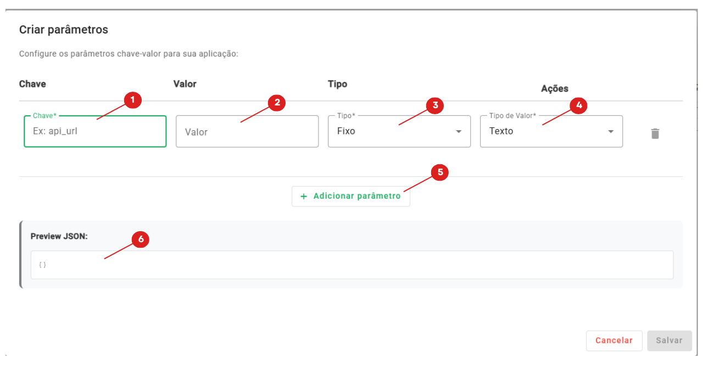This screenshot has width=703, height=374.
Task: Click the plus icon beside Adicionar parâmetro
Action: click(304, 196)
